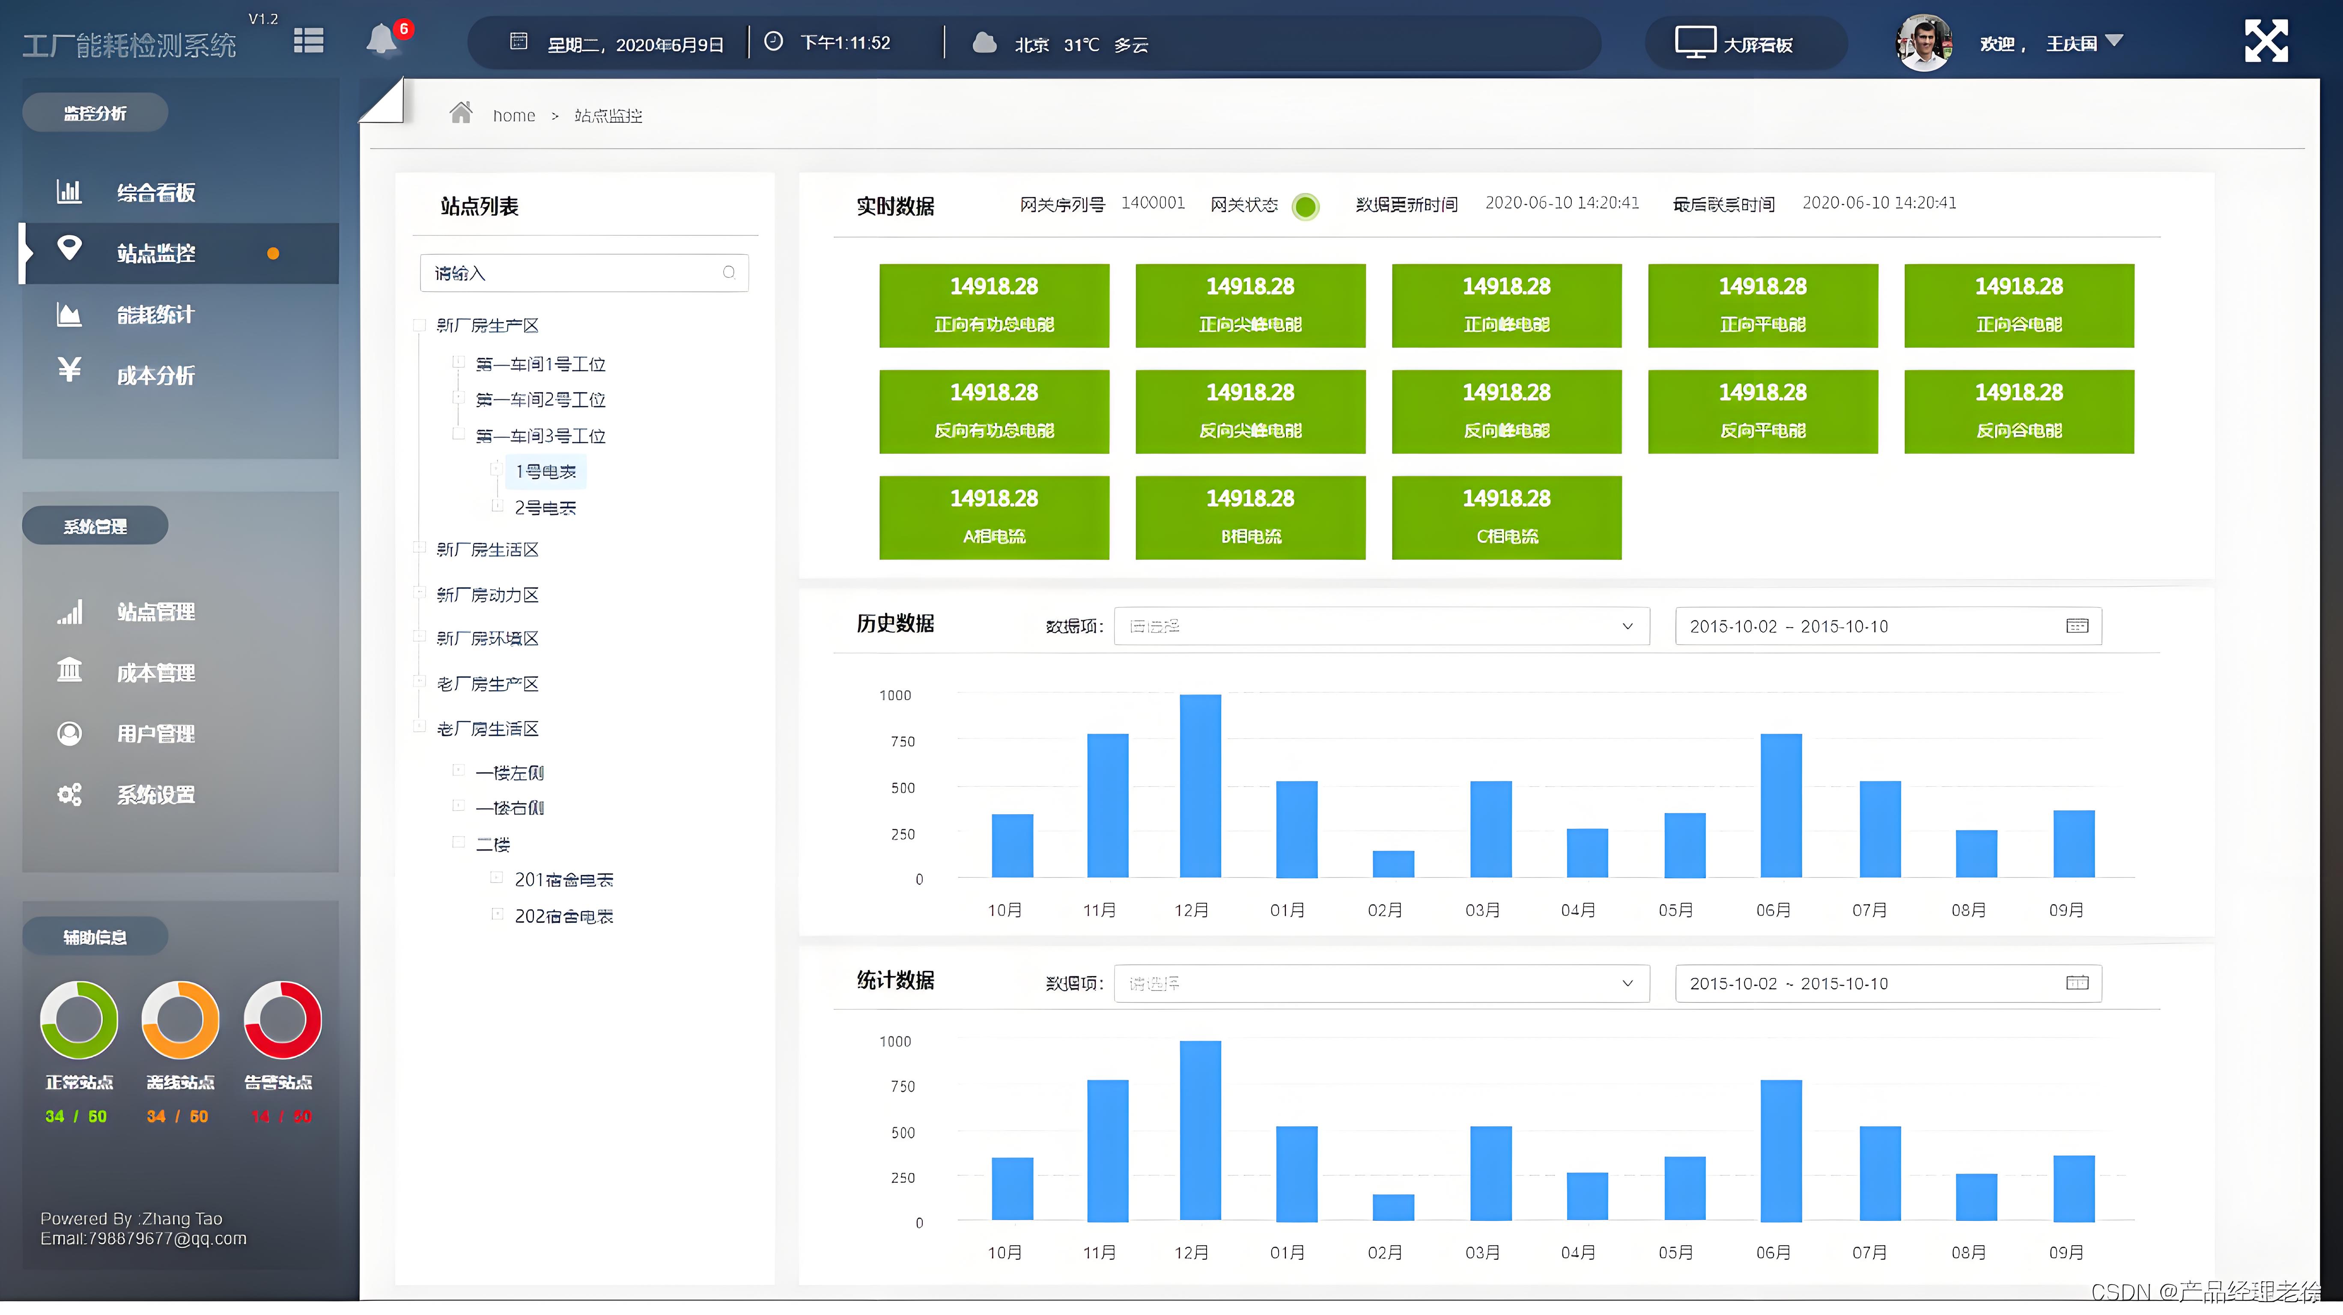This screenshot has height=1315, width=2343.
Task: Click the user avatar photo
Action: pos(1924,43)
